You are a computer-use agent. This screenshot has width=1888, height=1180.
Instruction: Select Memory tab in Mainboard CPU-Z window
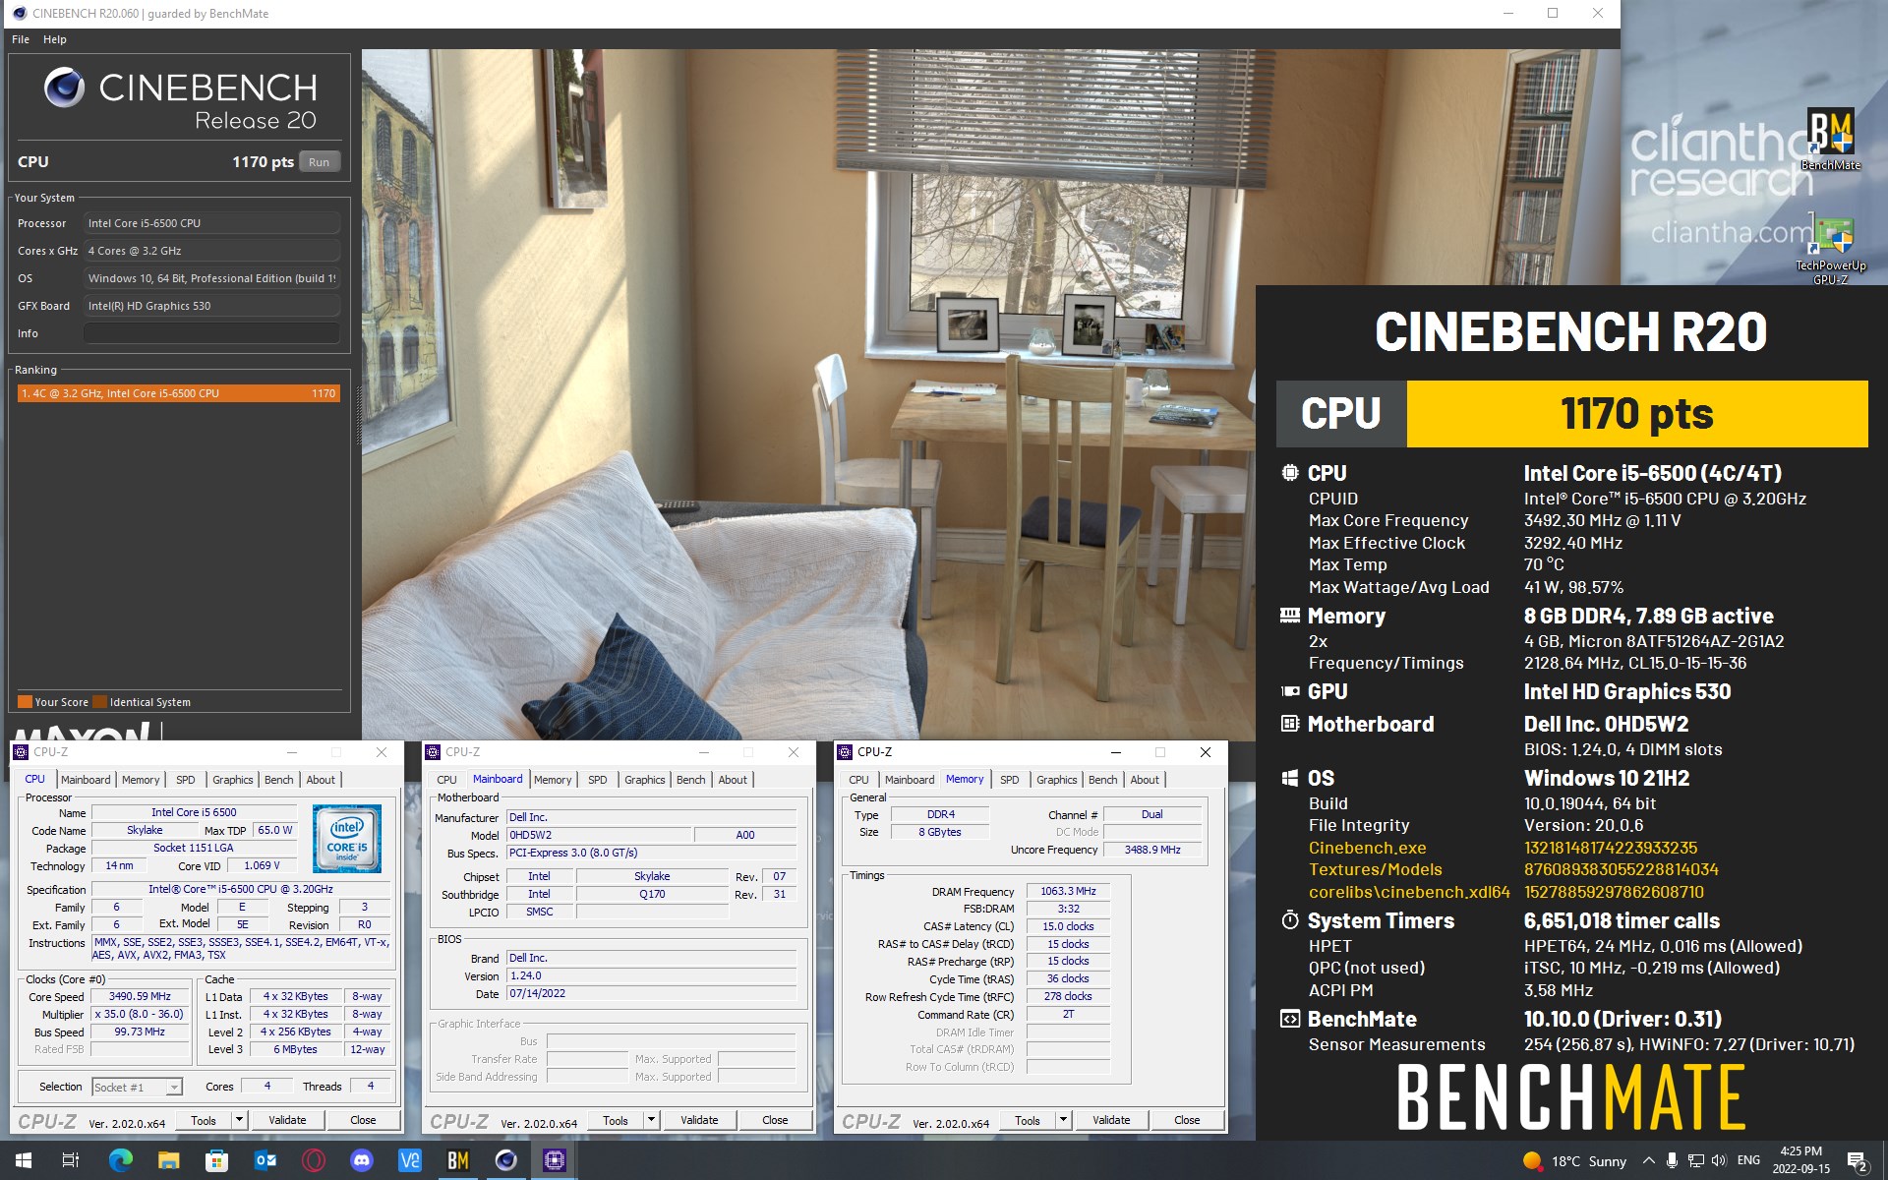click(x=553, y=780)
